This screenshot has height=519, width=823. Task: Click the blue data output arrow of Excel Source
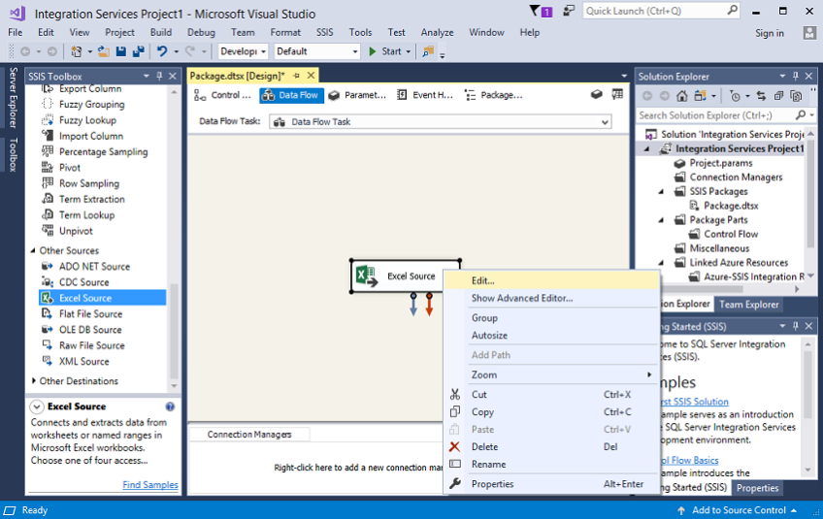[x=413, y=305]
